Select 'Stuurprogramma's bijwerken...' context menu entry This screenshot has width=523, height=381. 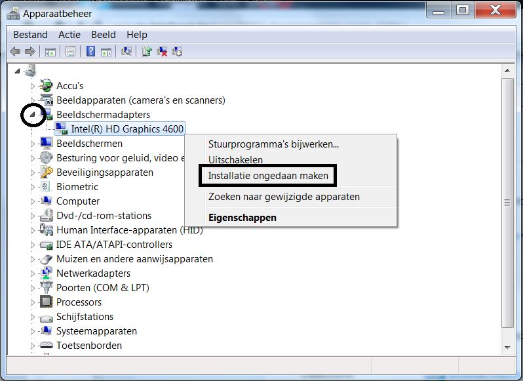point(273,144)
